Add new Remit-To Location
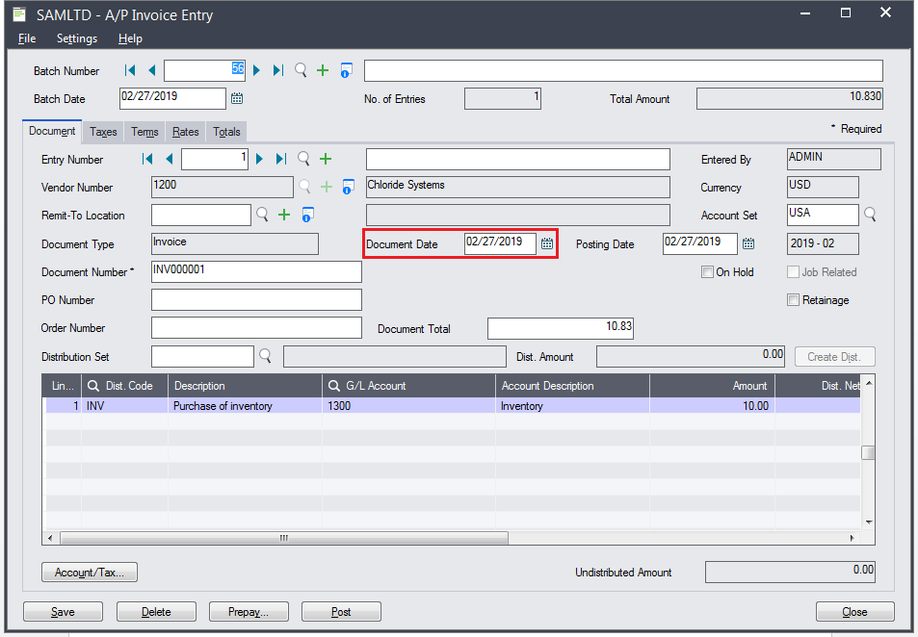This screenshot has height=637, width=918. pyautogui.click(x=284, y=215)
